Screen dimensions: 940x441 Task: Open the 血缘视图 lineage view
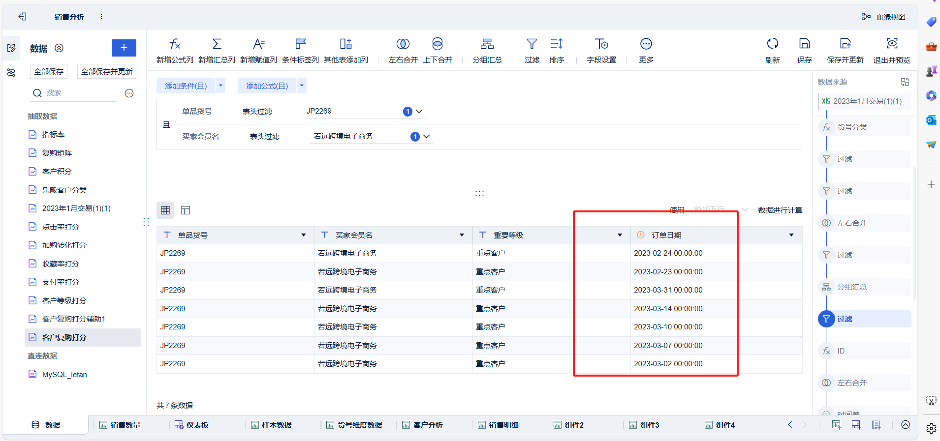coord(884,17)
